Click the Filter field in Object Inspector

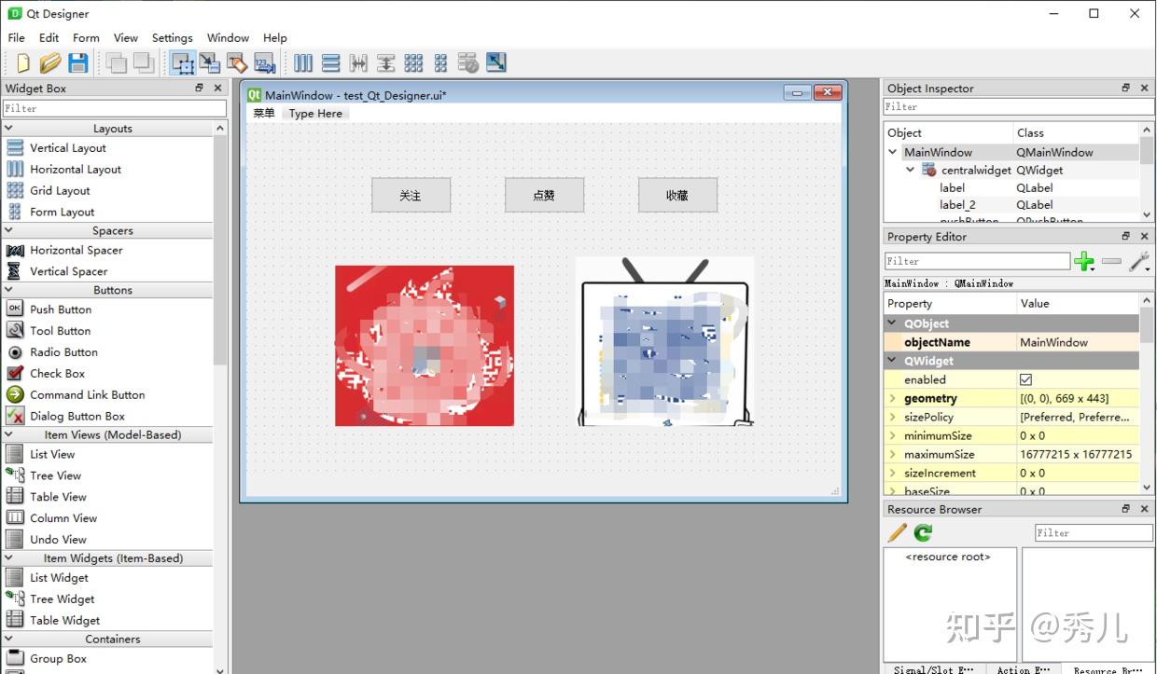coord(1015,106)
